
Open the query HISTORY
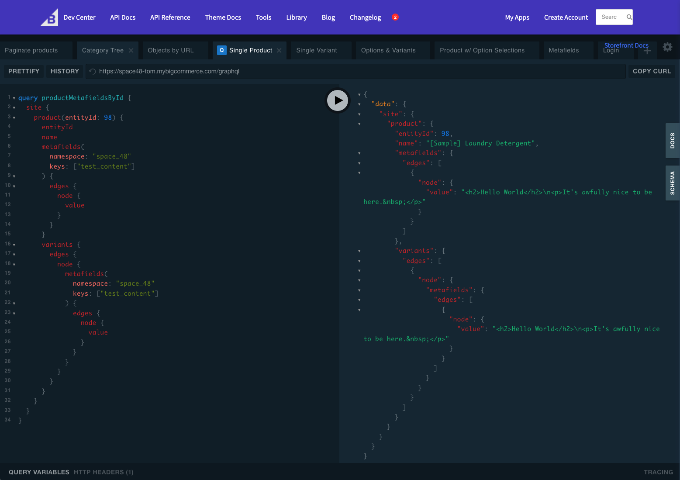(x=65, y=72)
